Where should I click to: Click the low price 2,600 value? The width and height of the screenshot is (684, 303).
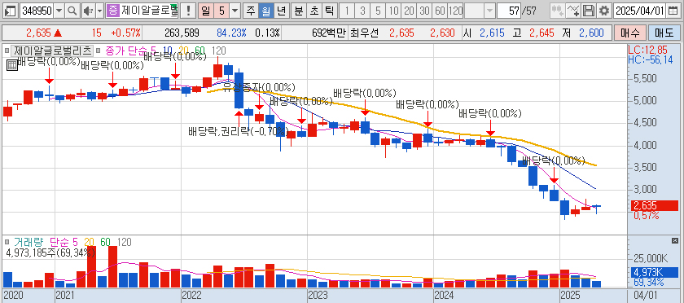(591, 33)
